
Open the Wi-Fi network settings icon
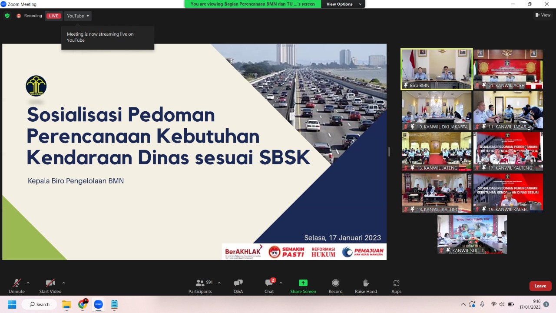[x=493, y=304]
